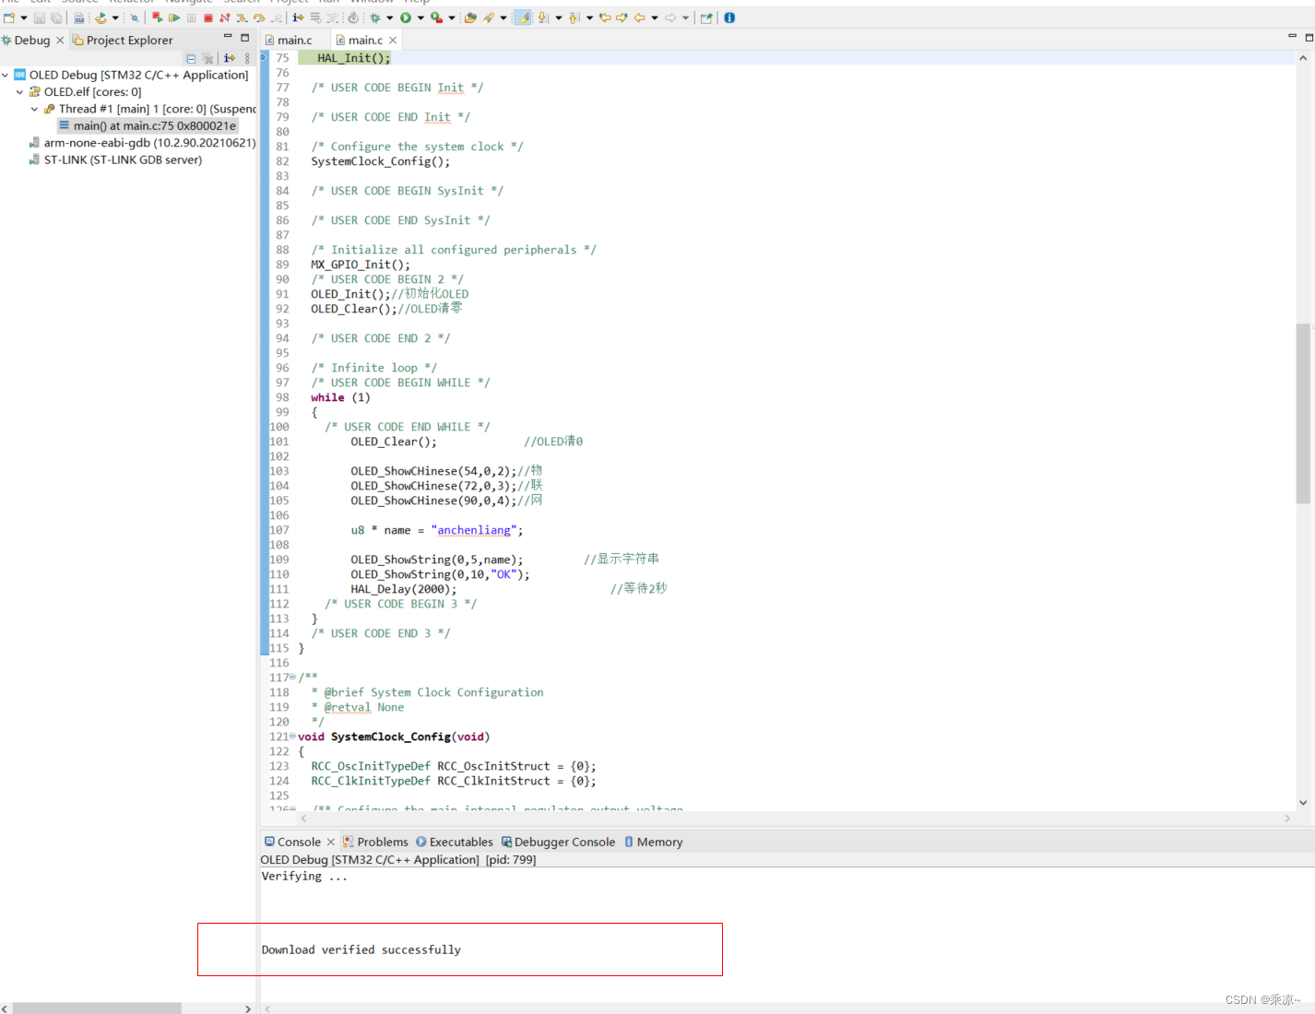The width and height of the screenshot is (1315, 1014).
Task: Click the New file toolbar icon
Action: [x=9, y=18]
